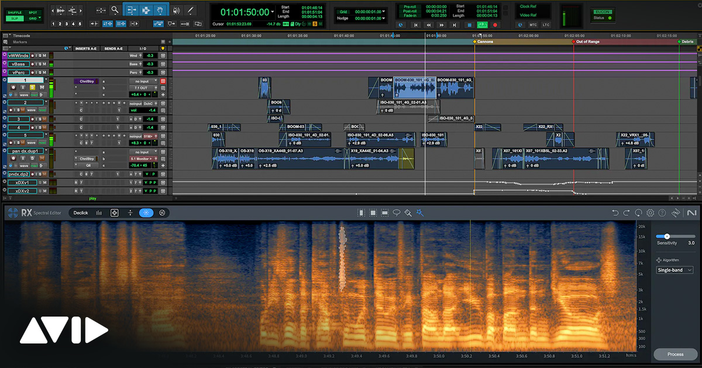Viewport: 702px width, 368px height.
Task: Select the RX lasso selection tool
Action: coord(397,213)
